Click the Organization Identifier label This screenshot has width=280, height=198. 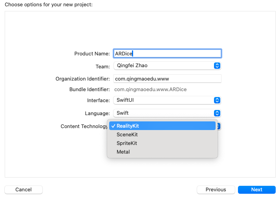[x=82, y=79]
